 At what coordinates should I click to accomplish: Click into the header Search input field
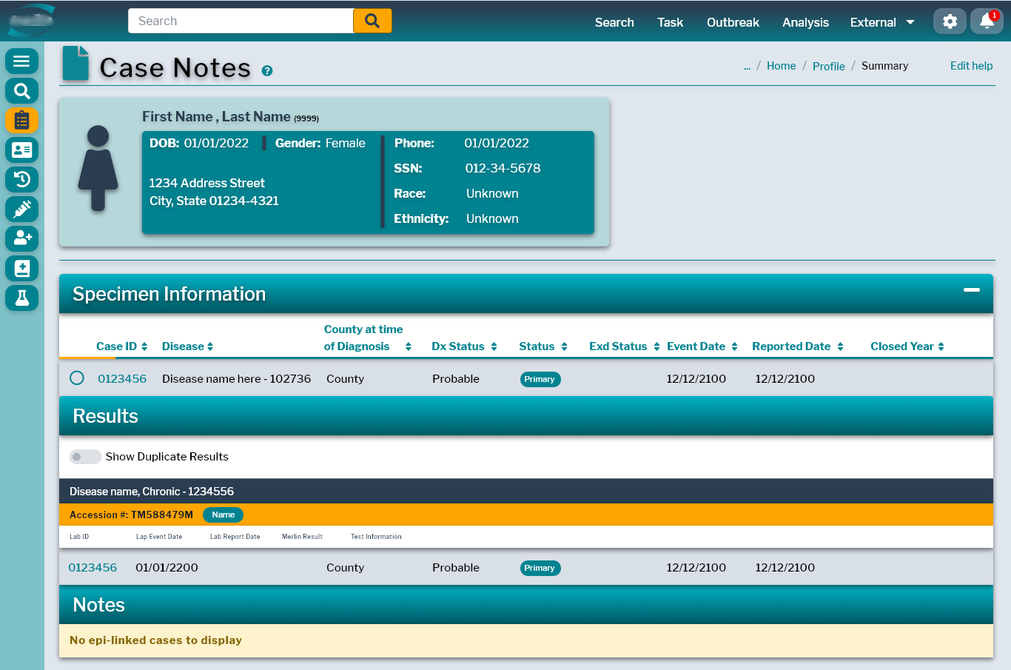click(x=241, y=21)
